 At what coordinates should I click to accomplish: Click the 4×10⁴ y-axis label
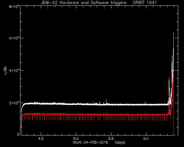coord(14,70)
